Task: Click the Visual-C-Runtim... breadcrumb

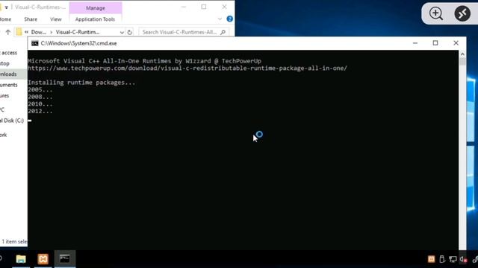Action: coord(78,32)
